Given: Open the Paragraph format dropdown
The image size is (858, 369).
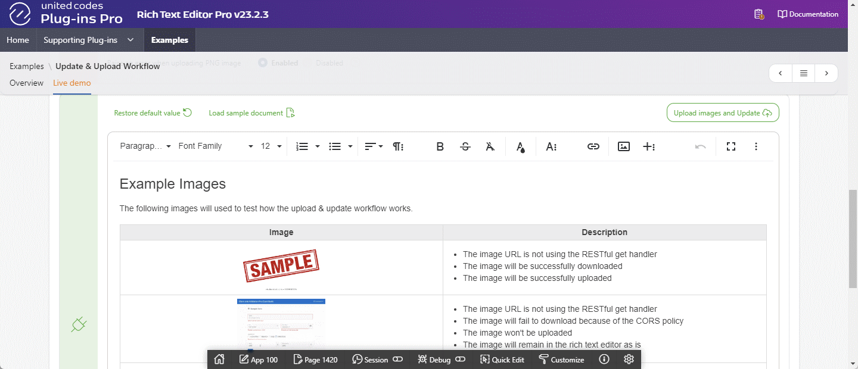Looking at the screenshot, I should [146, 146].
